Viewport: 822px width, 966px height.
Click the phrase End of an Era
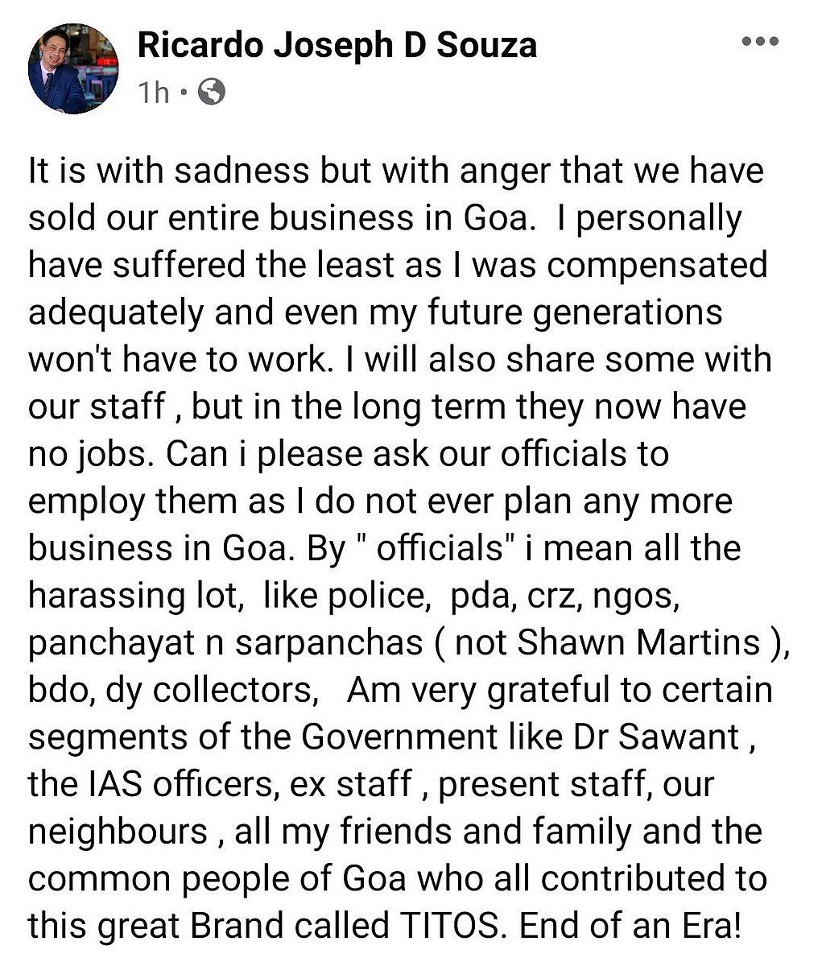(x=629, y=926)
